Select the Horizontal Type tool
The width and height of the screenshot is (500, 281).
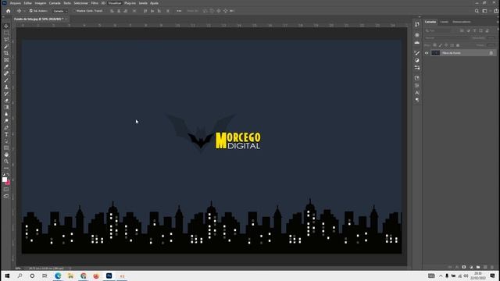point(6,134)
